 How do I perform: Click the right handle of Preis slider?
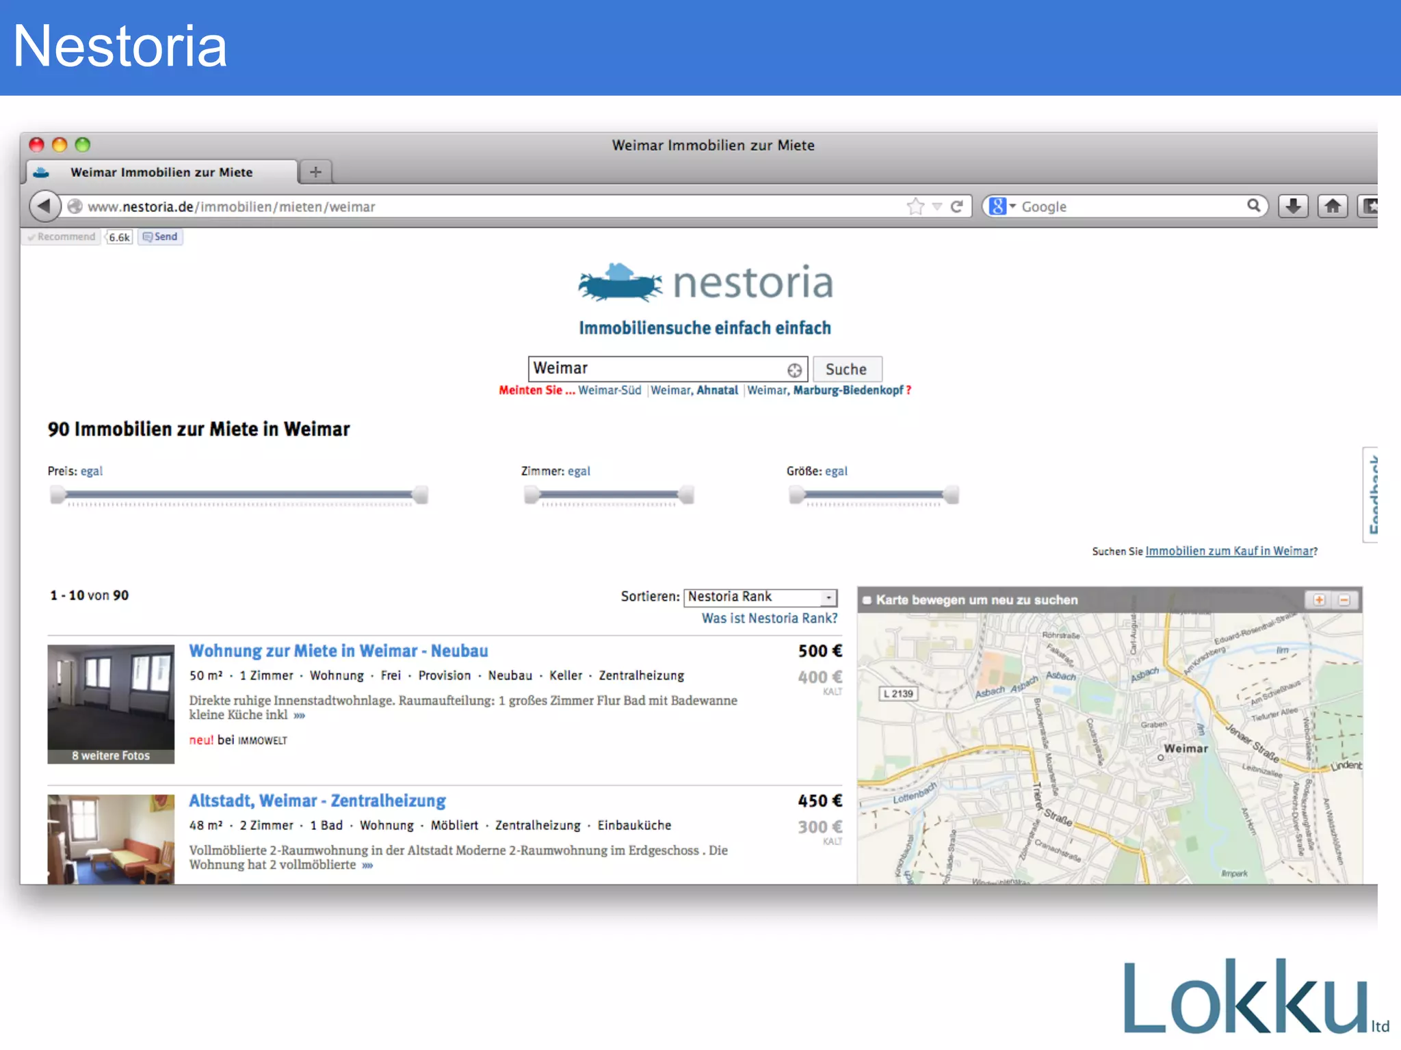(x=421, y=494)
